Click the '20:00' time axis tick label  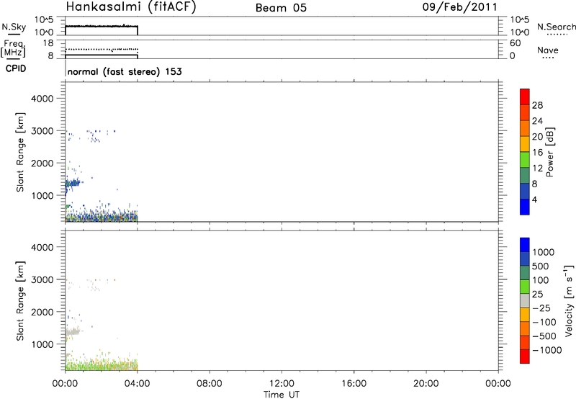pyautogui.click(x=426, y=384)
